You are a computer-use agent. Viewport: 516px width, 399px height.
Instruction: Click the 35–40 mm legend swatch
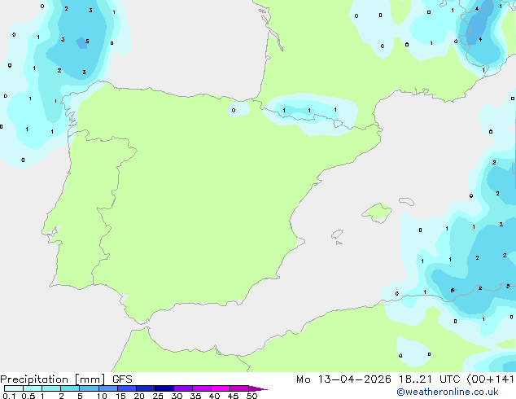(x=202, y=388)
